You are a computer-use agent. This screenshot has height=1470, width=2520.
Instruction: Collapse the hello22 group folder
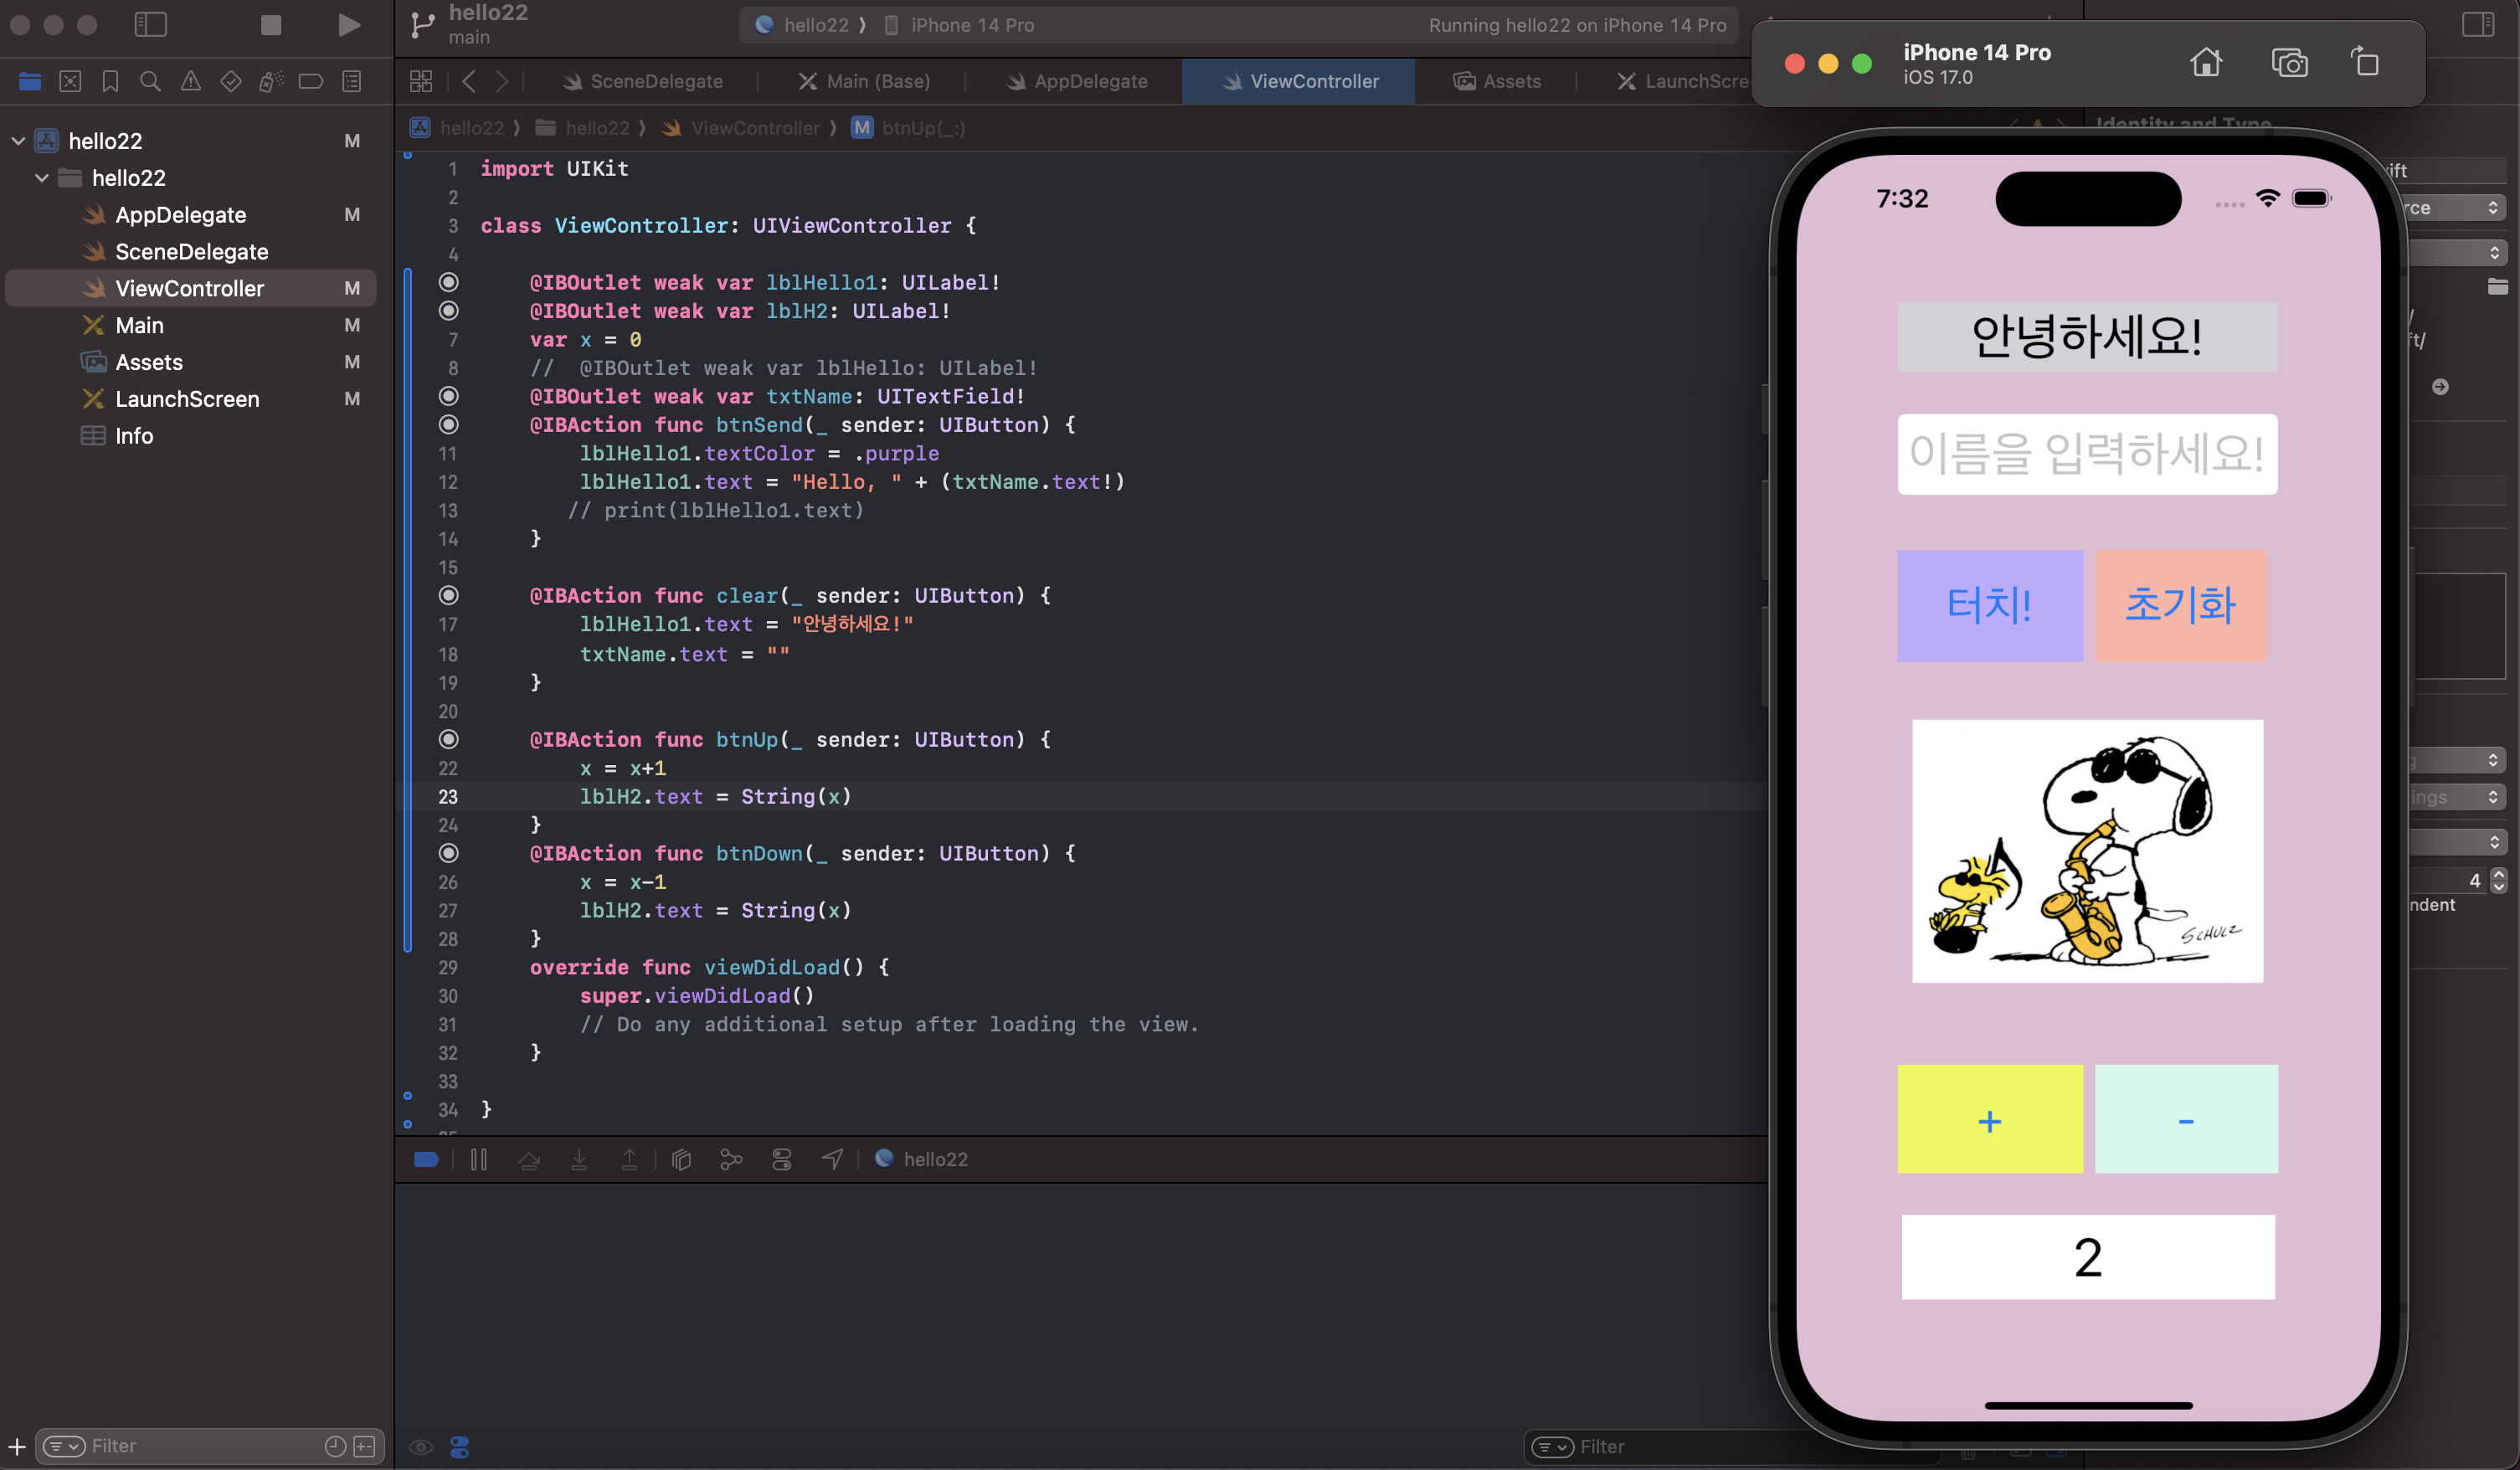(x=42, y=178)
